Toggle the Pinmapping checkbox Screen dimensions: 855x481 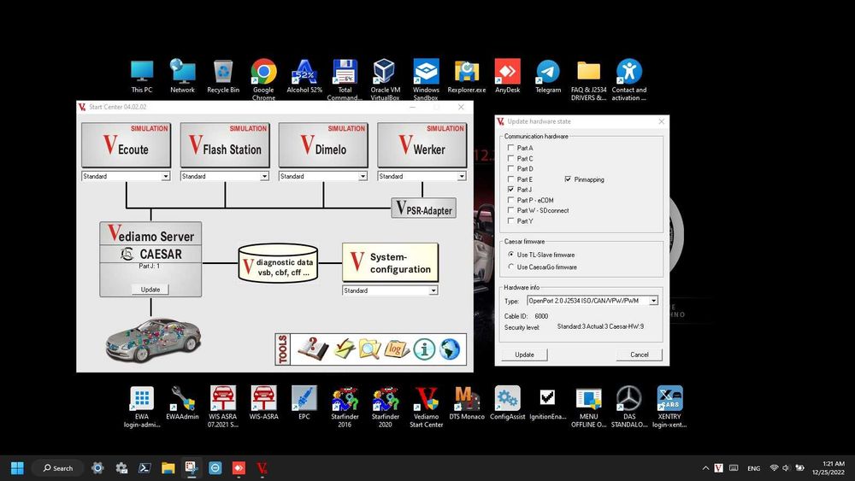(569, 179)
